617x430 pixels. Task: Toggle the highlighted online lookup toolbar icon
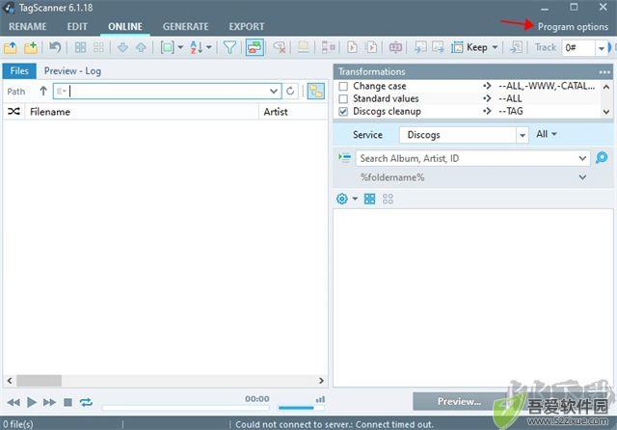tap(255, 47)
